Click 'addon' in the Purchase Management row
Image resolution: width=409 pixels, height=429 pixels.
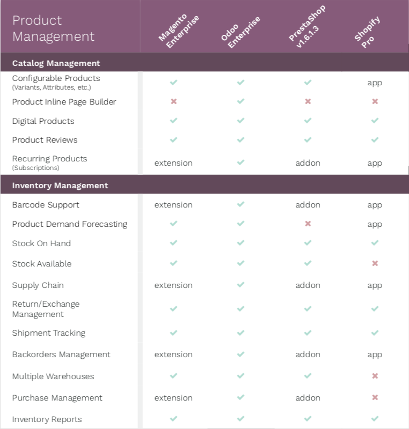[308, 398]
